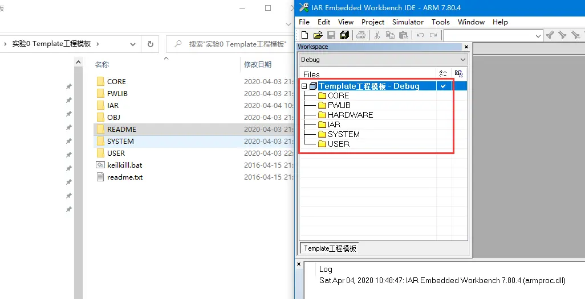Select CORE folder in Explorer

116,82
